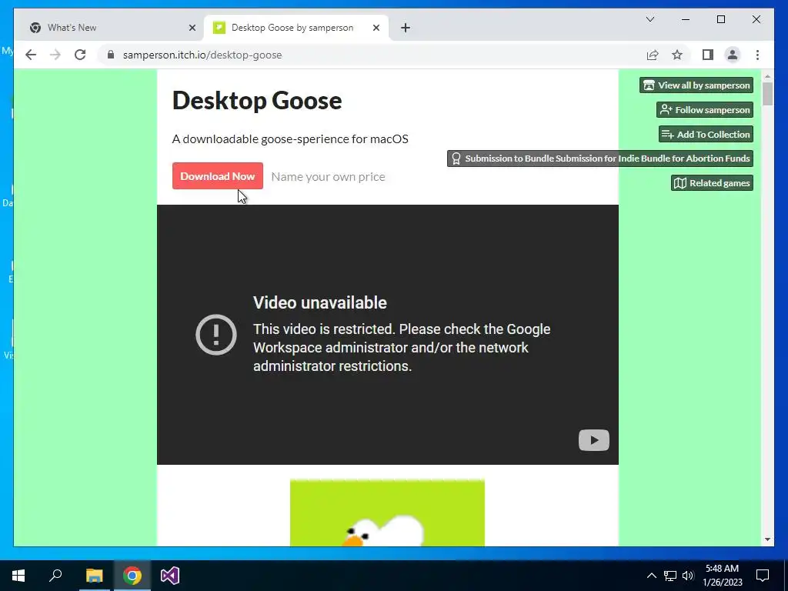Go back with Chrome's back arrow
The height and width of the screenshot is (591, 788).
pyautogui.click(x=31, y=55)
